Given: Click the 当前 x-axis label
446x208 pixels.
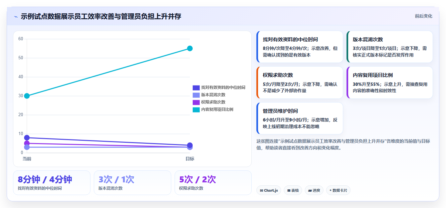Looking at the screenshot, I should click(x=27, y=159).
